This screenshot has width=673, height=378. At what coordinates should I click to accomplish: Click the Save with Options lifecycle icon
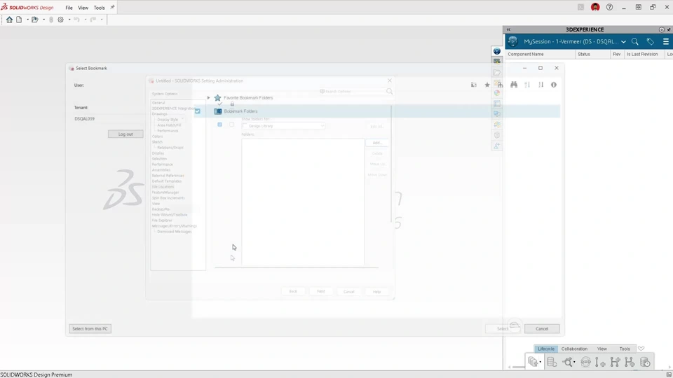pos(532,362)
